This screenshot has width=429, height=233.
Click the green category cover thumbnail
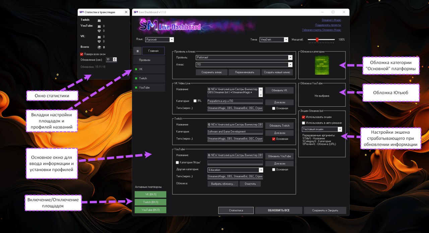(322, 65)
